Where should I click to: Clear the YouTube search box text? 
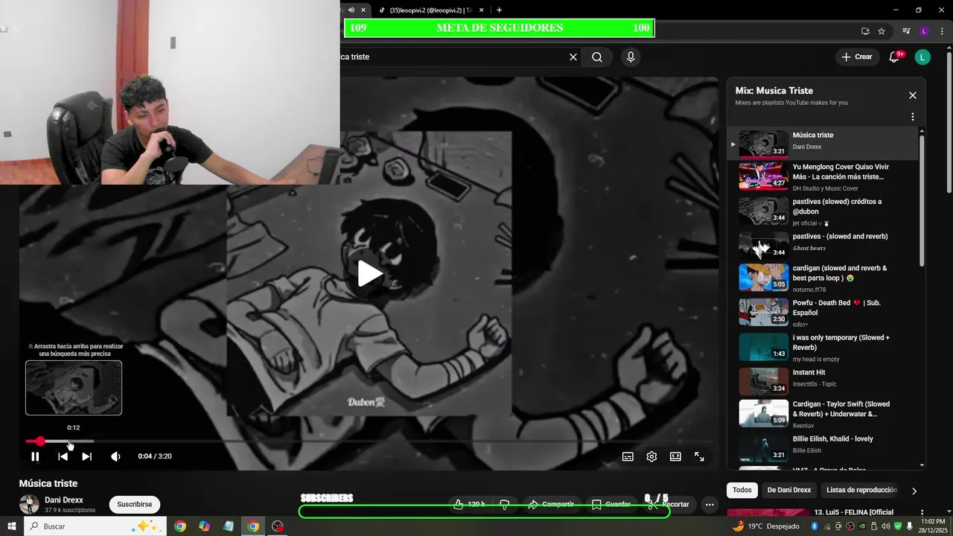573,57
